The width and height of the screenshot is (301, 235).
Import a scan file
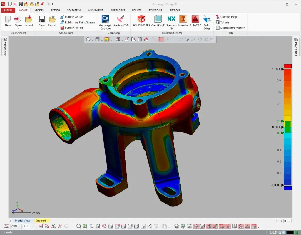pos(29,21)
